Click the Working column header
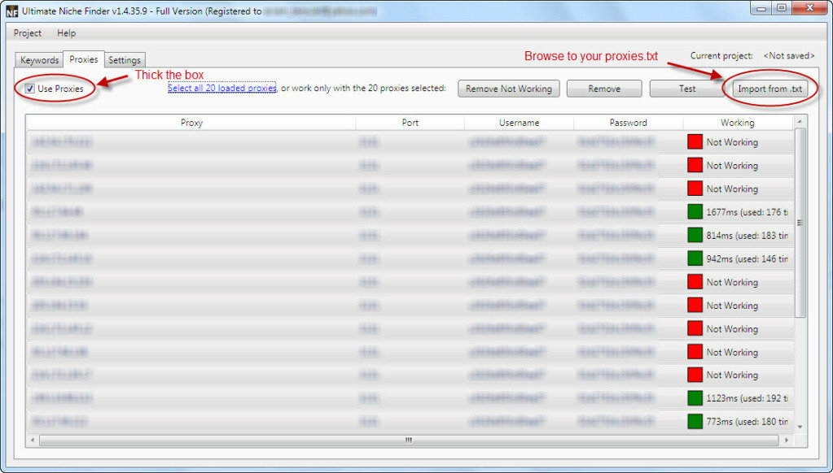Screen dimensions: 833x473 (x=737, y=123)
